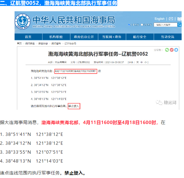This screenshot has width=184, height=178.
Task: Go to 安全信息 in breadcrumb trail
Action: pos(43,44)
